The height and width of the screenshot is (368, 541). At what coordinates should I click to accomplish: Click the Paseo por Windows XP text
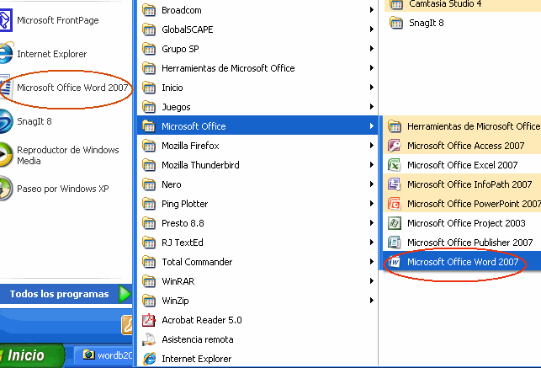pos(63,189)
